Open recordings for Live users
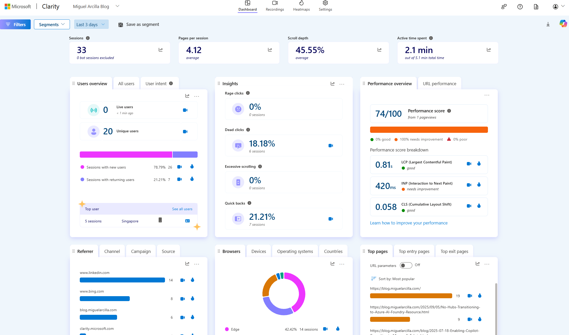This screenshot has height=335, width=569. tap(185, 110)
